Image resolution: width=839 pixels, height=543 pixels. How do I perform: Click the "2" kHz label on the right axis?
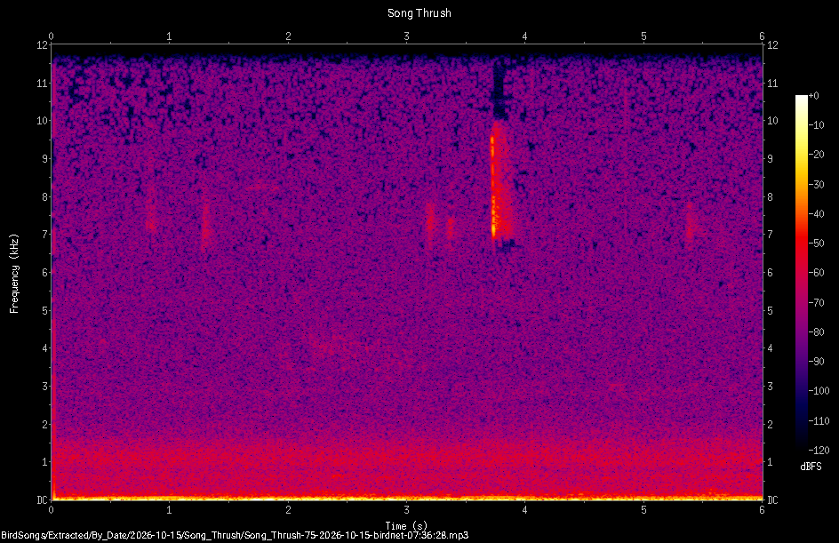tap(770, 424)
